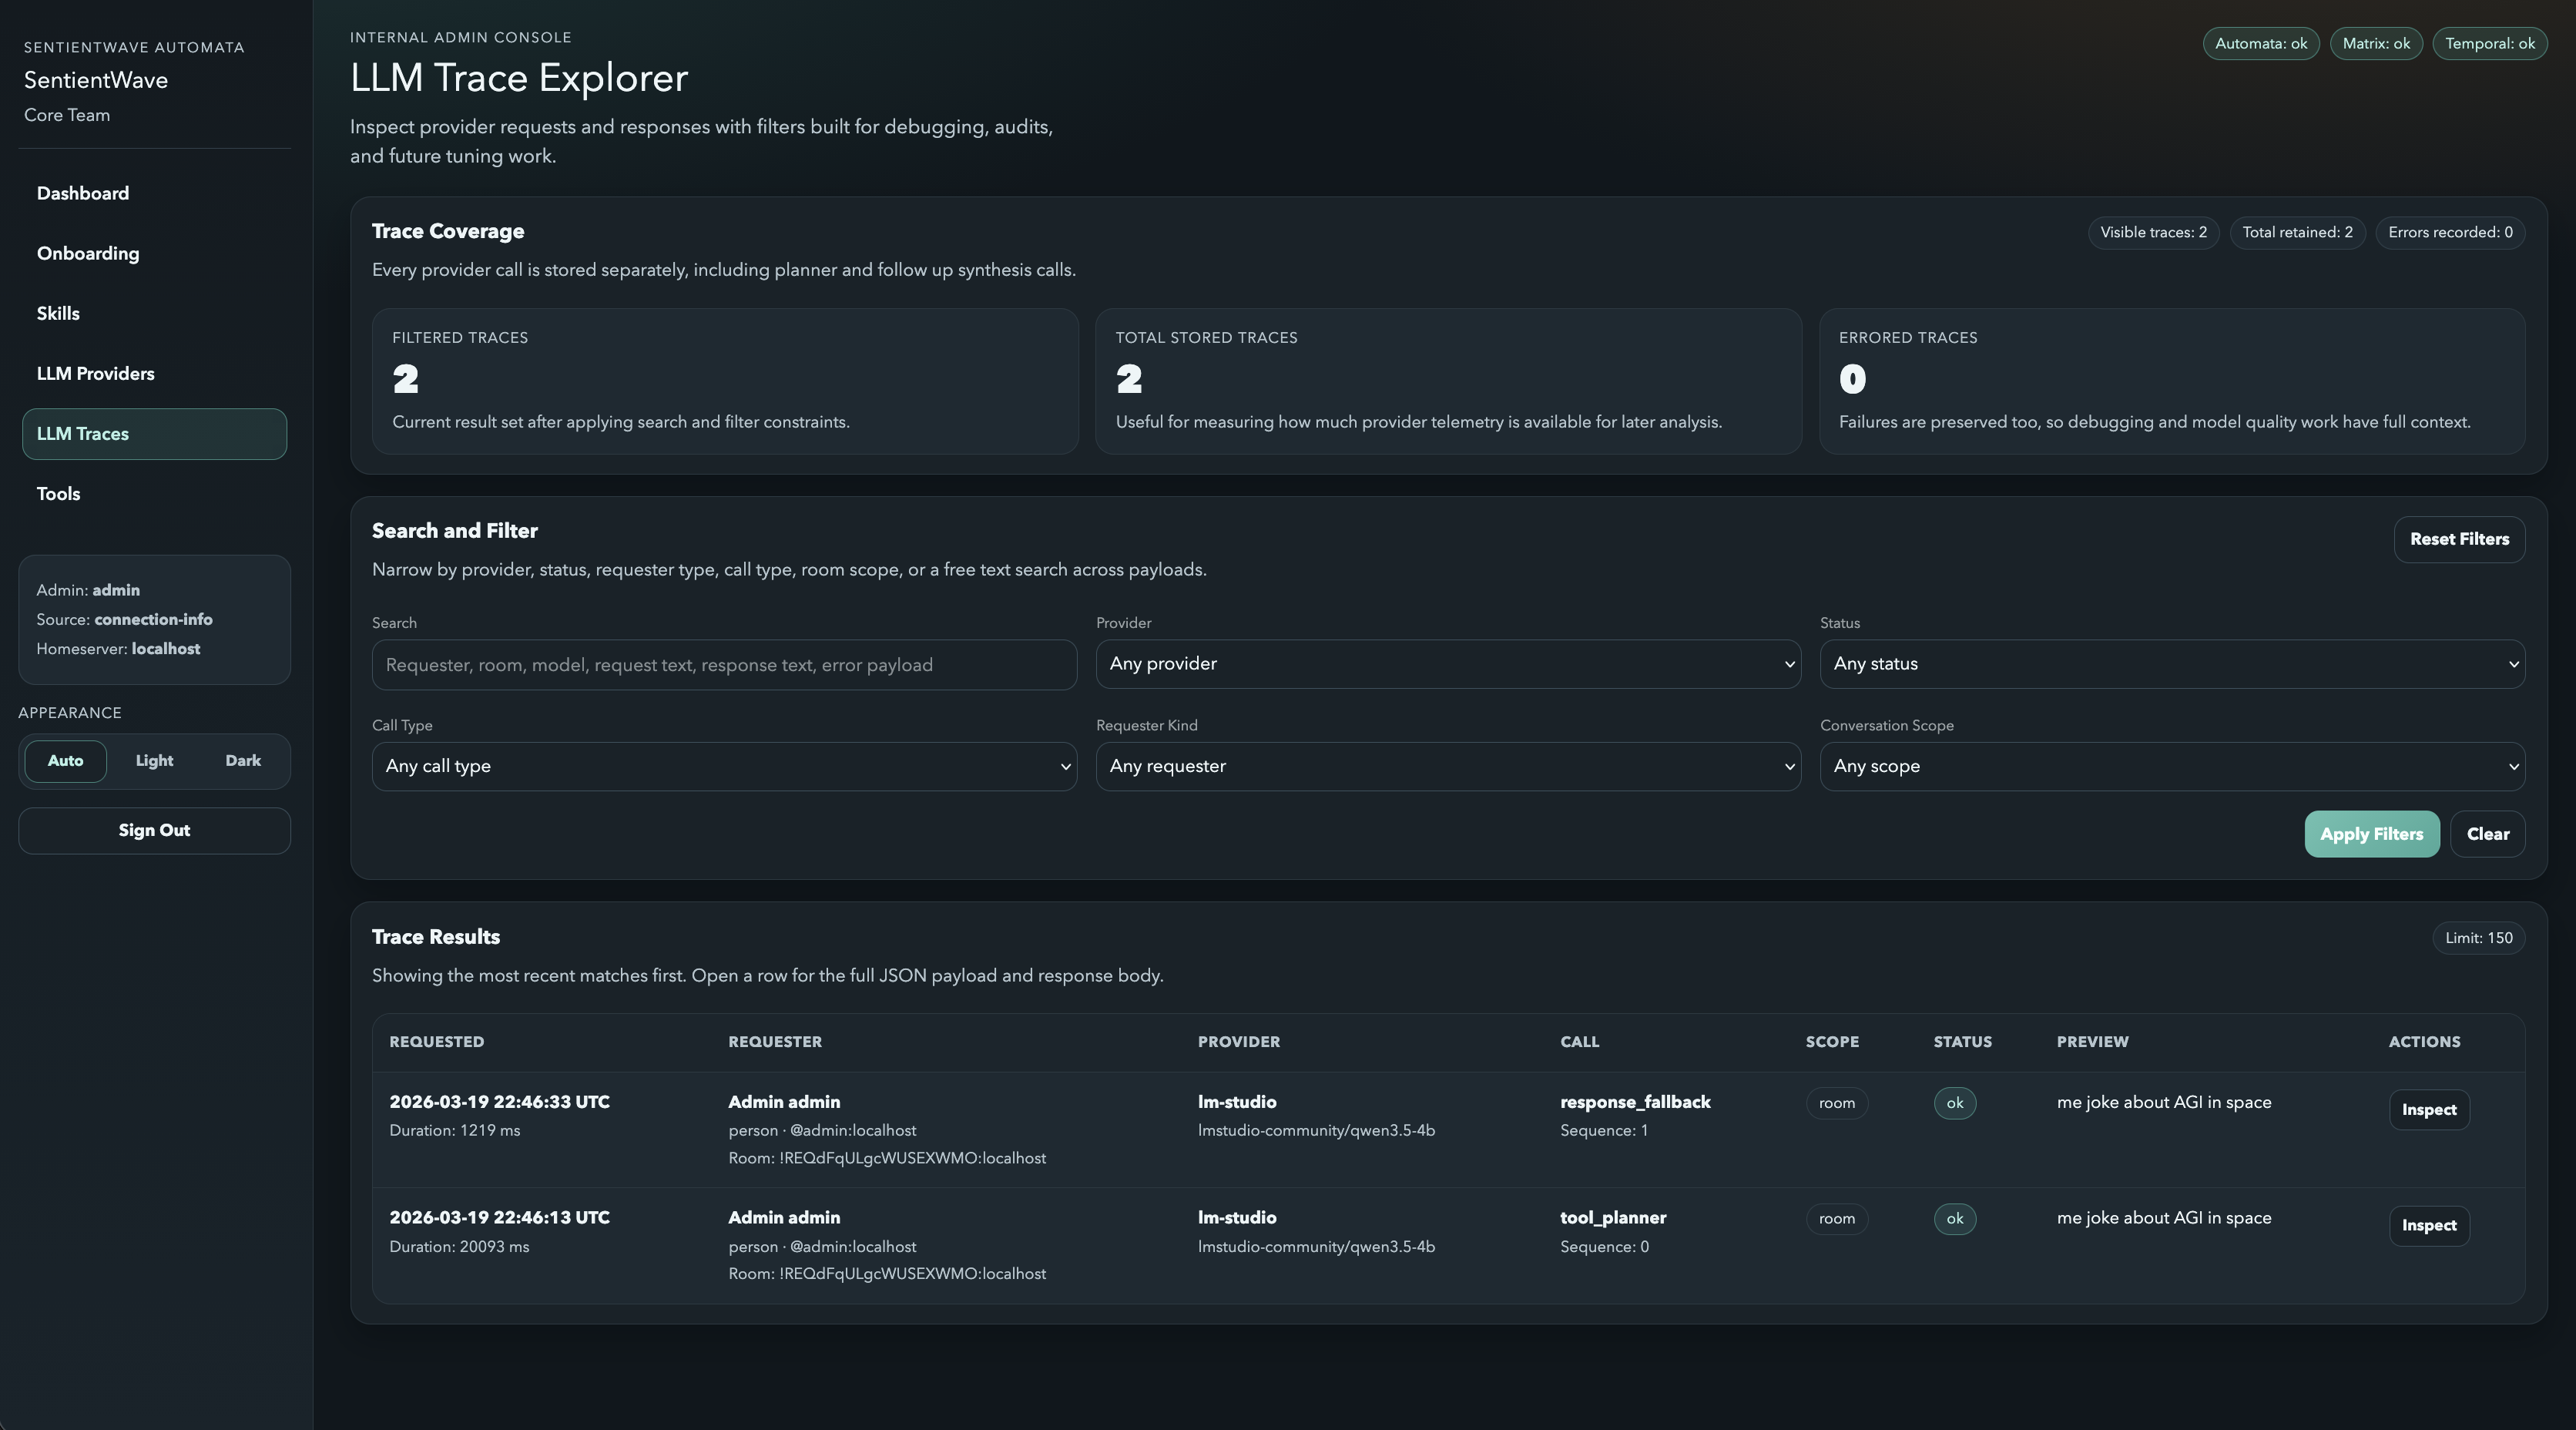Open the Skills sidebar page
This screenshot has width=2576, height=1430.
point(58,313)
